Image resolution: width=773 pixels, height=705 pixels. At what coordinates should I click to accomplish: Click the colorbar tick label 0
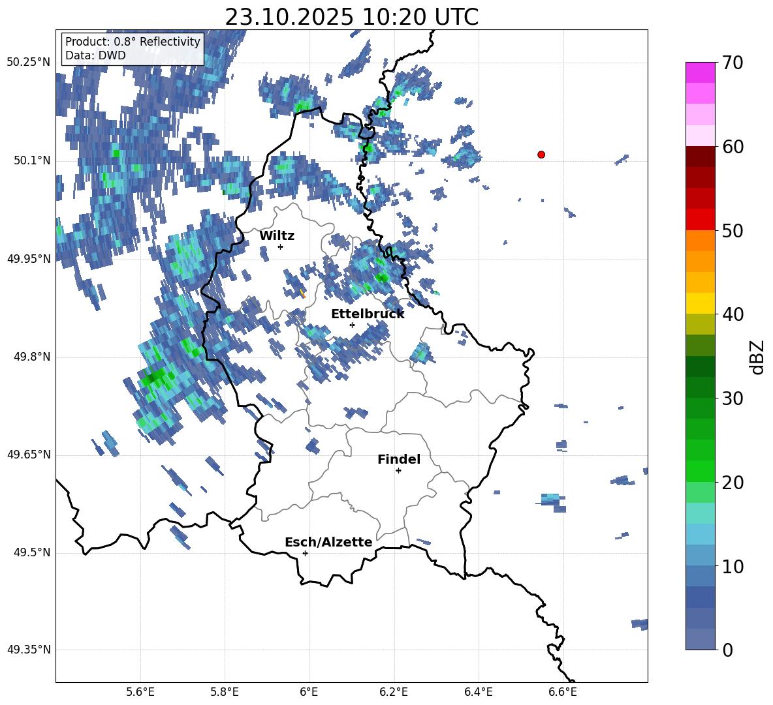(x=727, y=650)
